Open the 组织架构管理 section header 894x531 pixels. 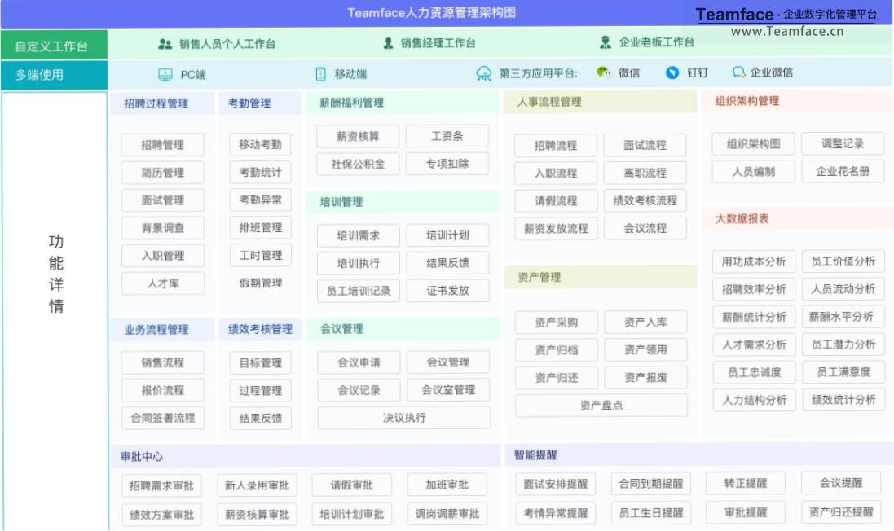click(796, 102)
